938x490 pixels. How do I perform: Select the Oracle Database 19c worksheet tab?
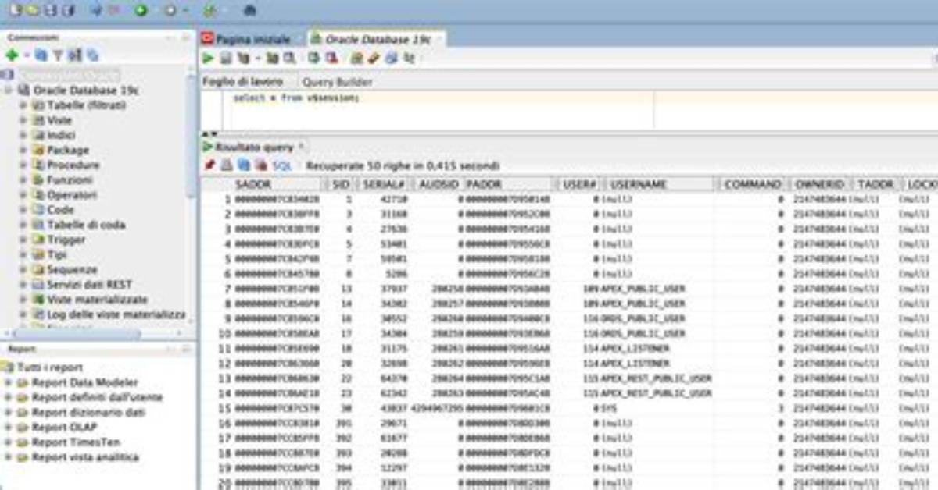375,38
